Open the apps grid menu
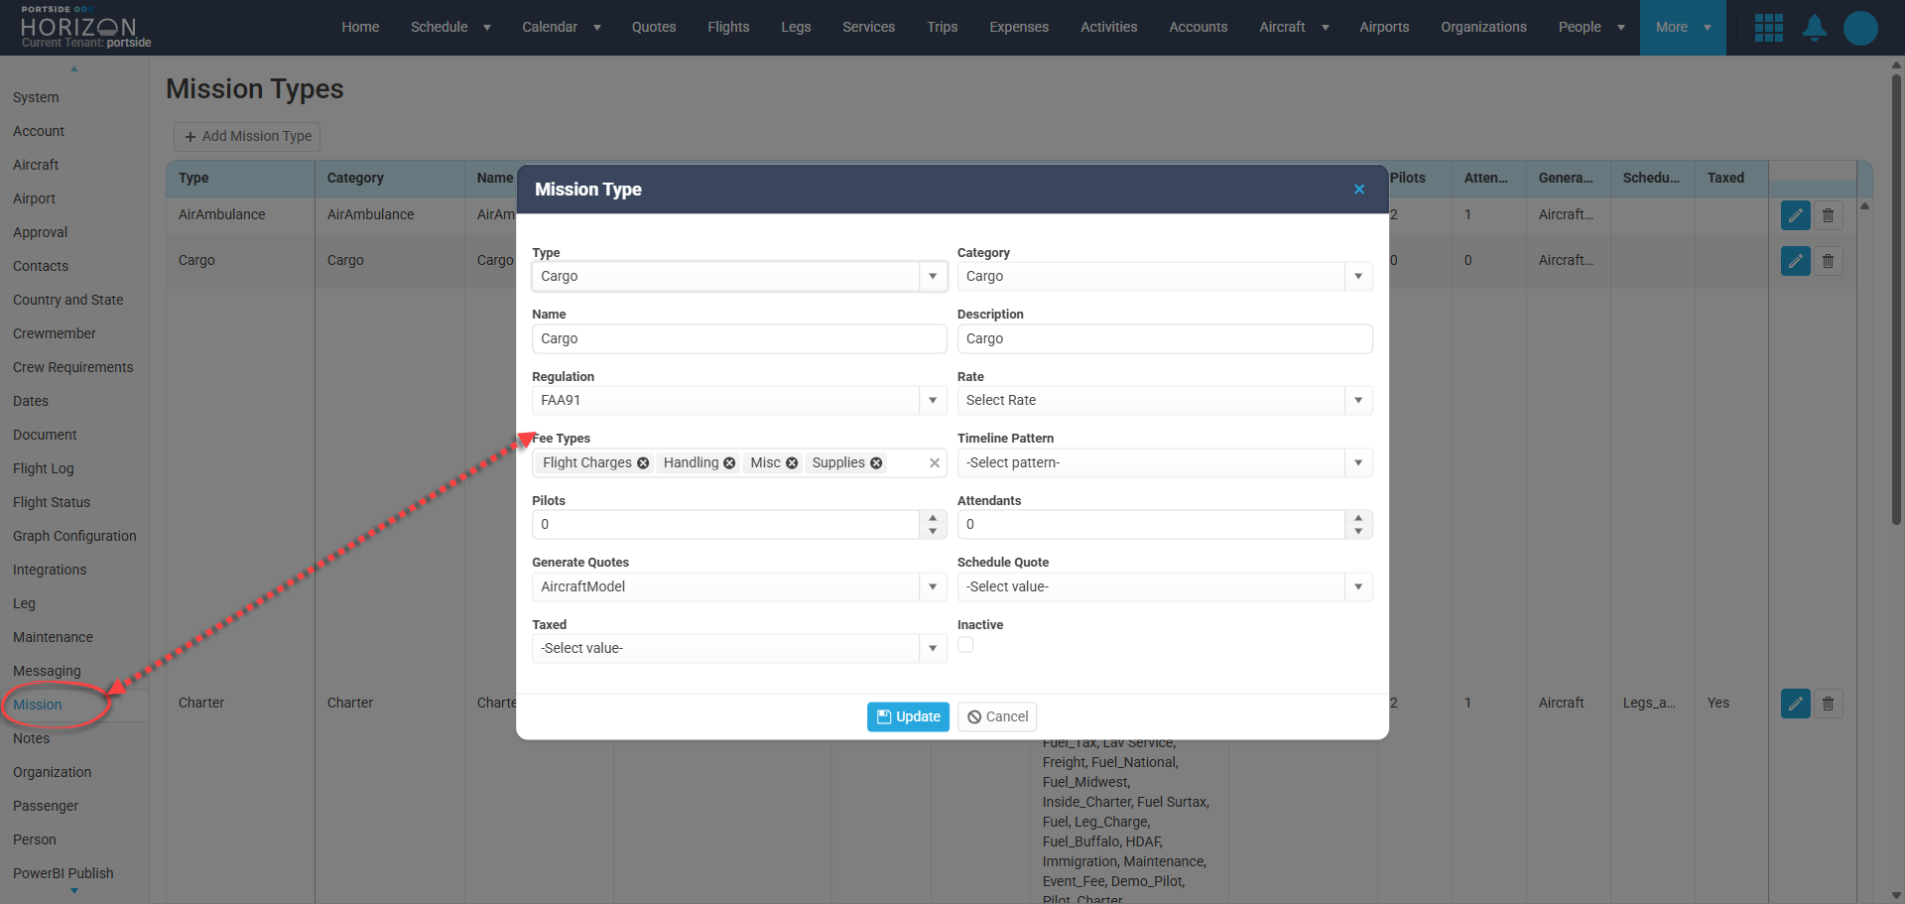Viewport: 1905px width, 904px height. (1768, 28)
